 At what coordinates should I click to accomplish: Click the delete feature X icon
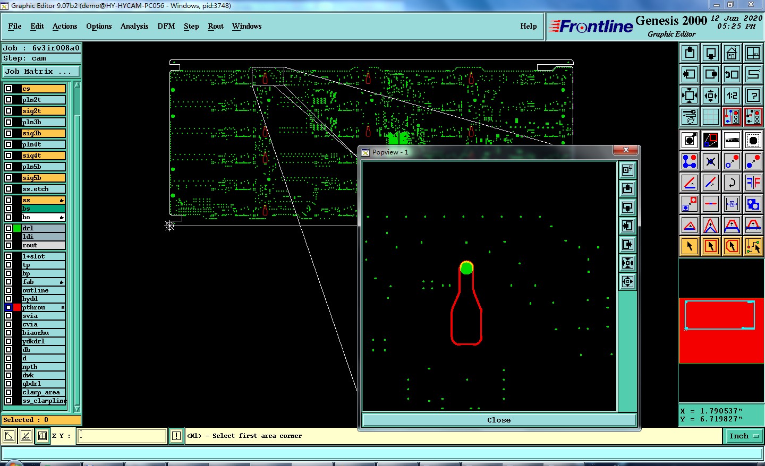point(711,161)
